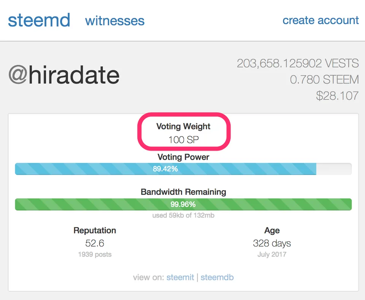The width and height of the screenshot is (365, 300).
Task: Click the 52.6 reputation score
Action: pos(95,243)
